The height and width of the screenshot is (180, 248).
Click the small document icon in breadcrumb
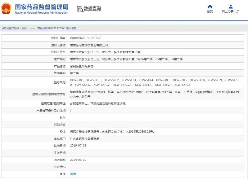click(3, 28)
